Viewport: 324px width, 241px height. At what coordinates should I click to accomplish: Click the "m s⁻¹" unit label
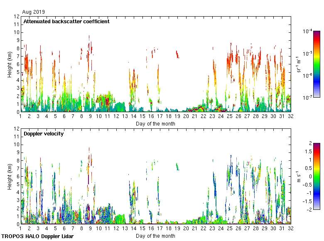299,176
